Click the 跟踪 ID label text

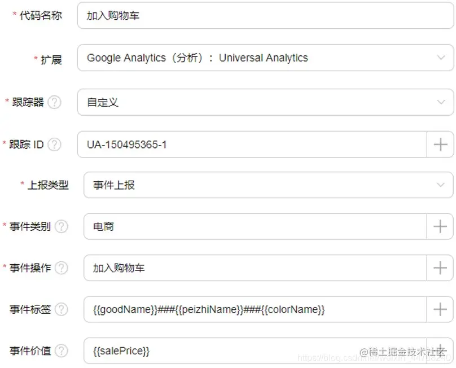(x=27, y=144)
